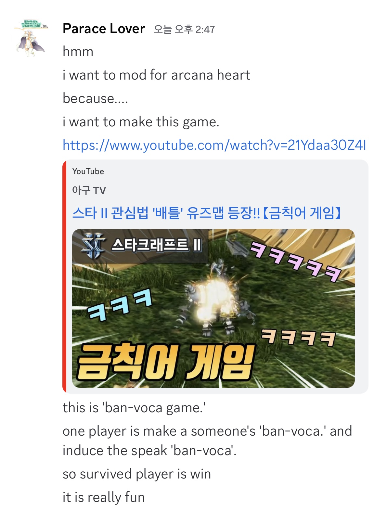Open the youtube.com/watch link in the message
The image size is (374, 523).
[214, 145]
